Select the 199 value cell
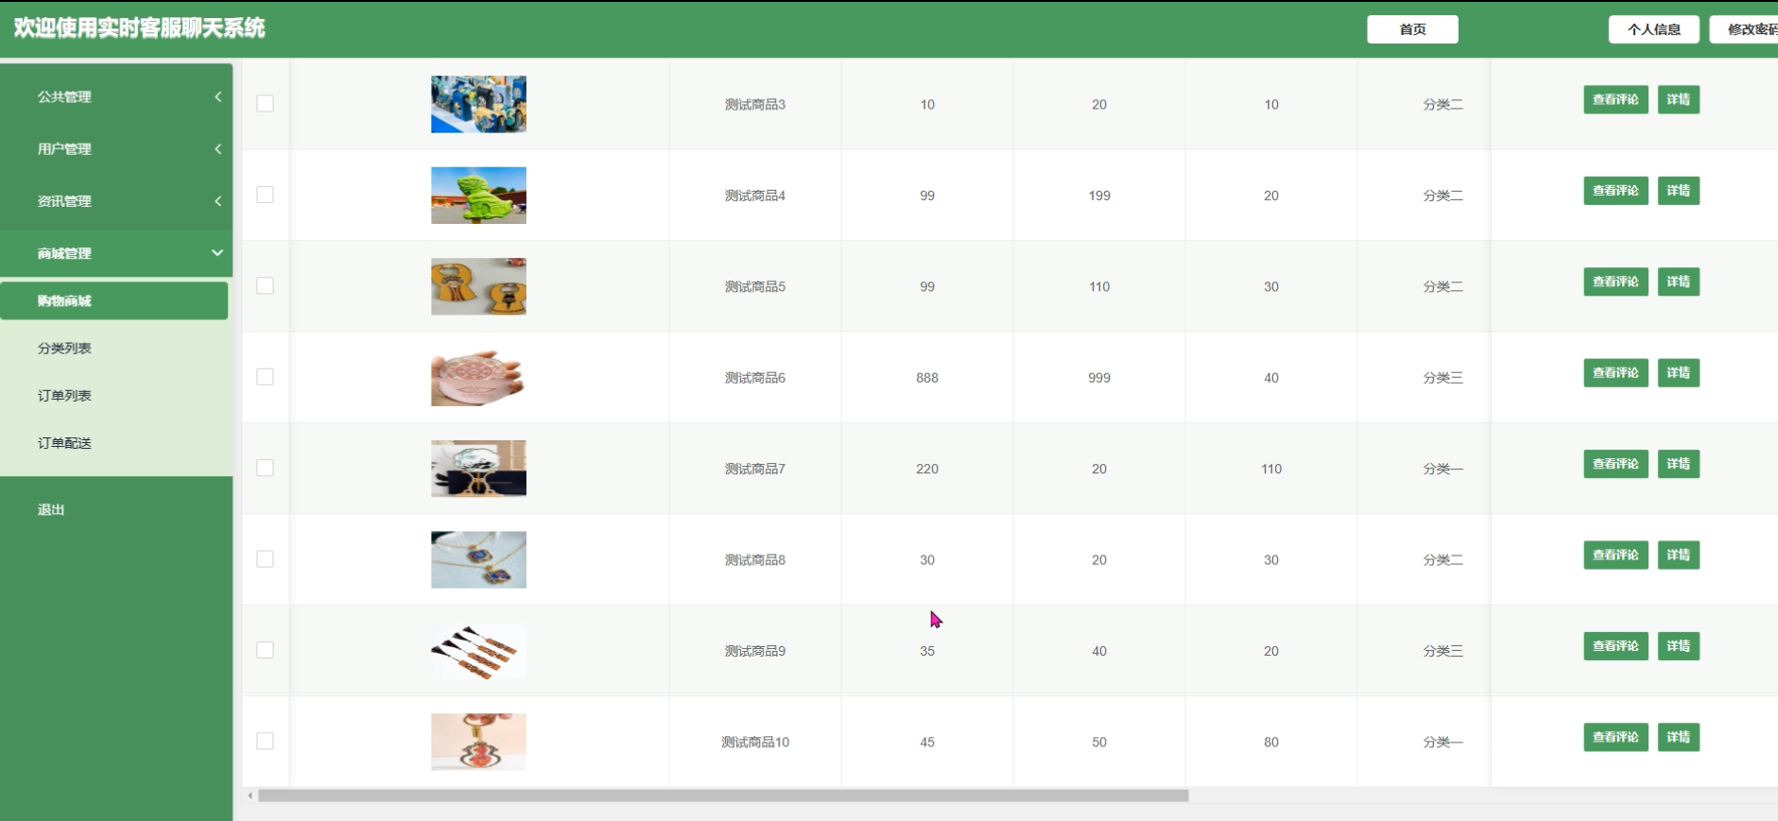 click(1099, 196)
